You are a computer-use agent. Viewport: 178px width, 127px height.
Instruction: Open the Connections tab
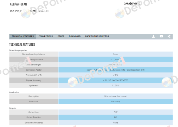pyautogui.click(x=46, y=37)
